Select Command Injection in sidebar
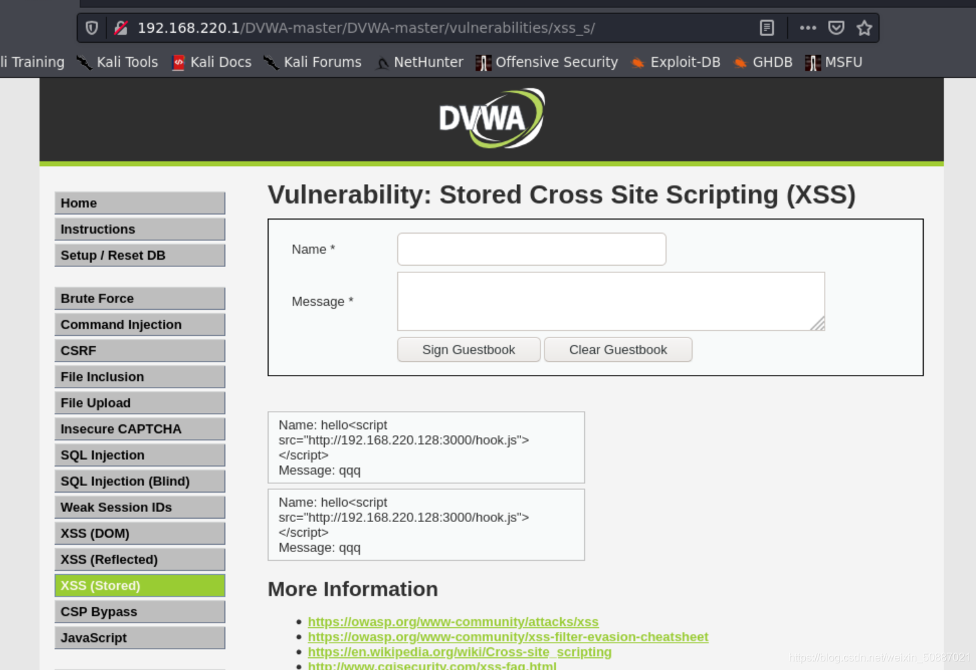This screenshot has width=976, height=670. (x=140, y=325)
